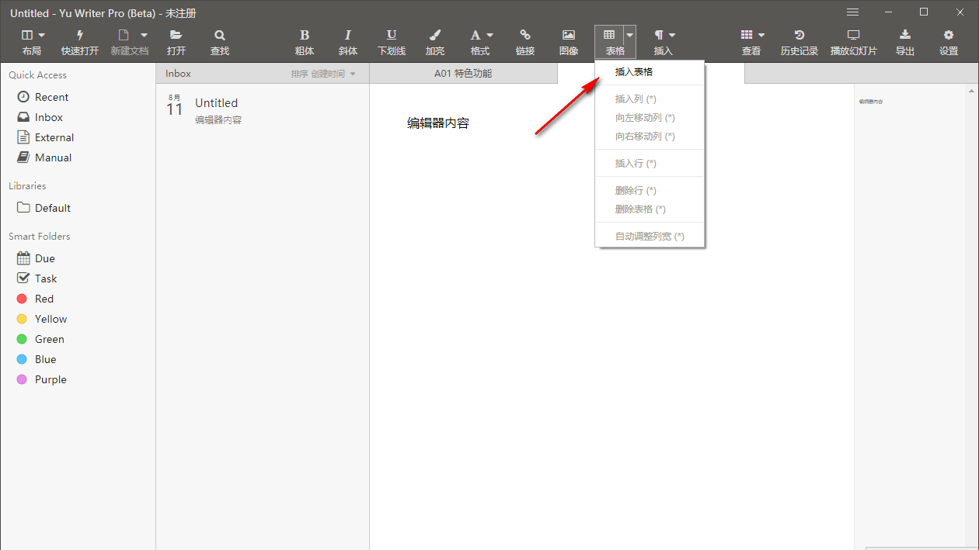Expand the 插入 dropdown arrow
The width and height of the screenshot is (979, 550).
(x=672, y=35)
